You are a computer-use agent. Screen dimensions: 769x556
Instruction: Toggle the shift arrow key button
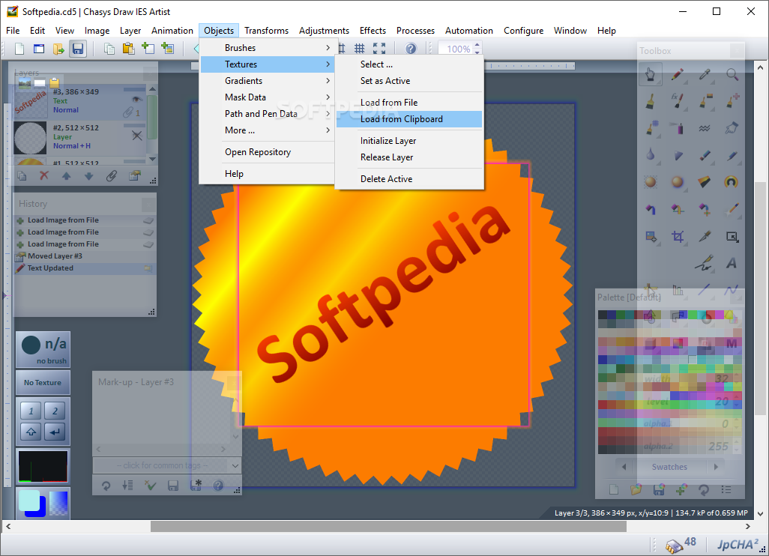pos(31,432)
